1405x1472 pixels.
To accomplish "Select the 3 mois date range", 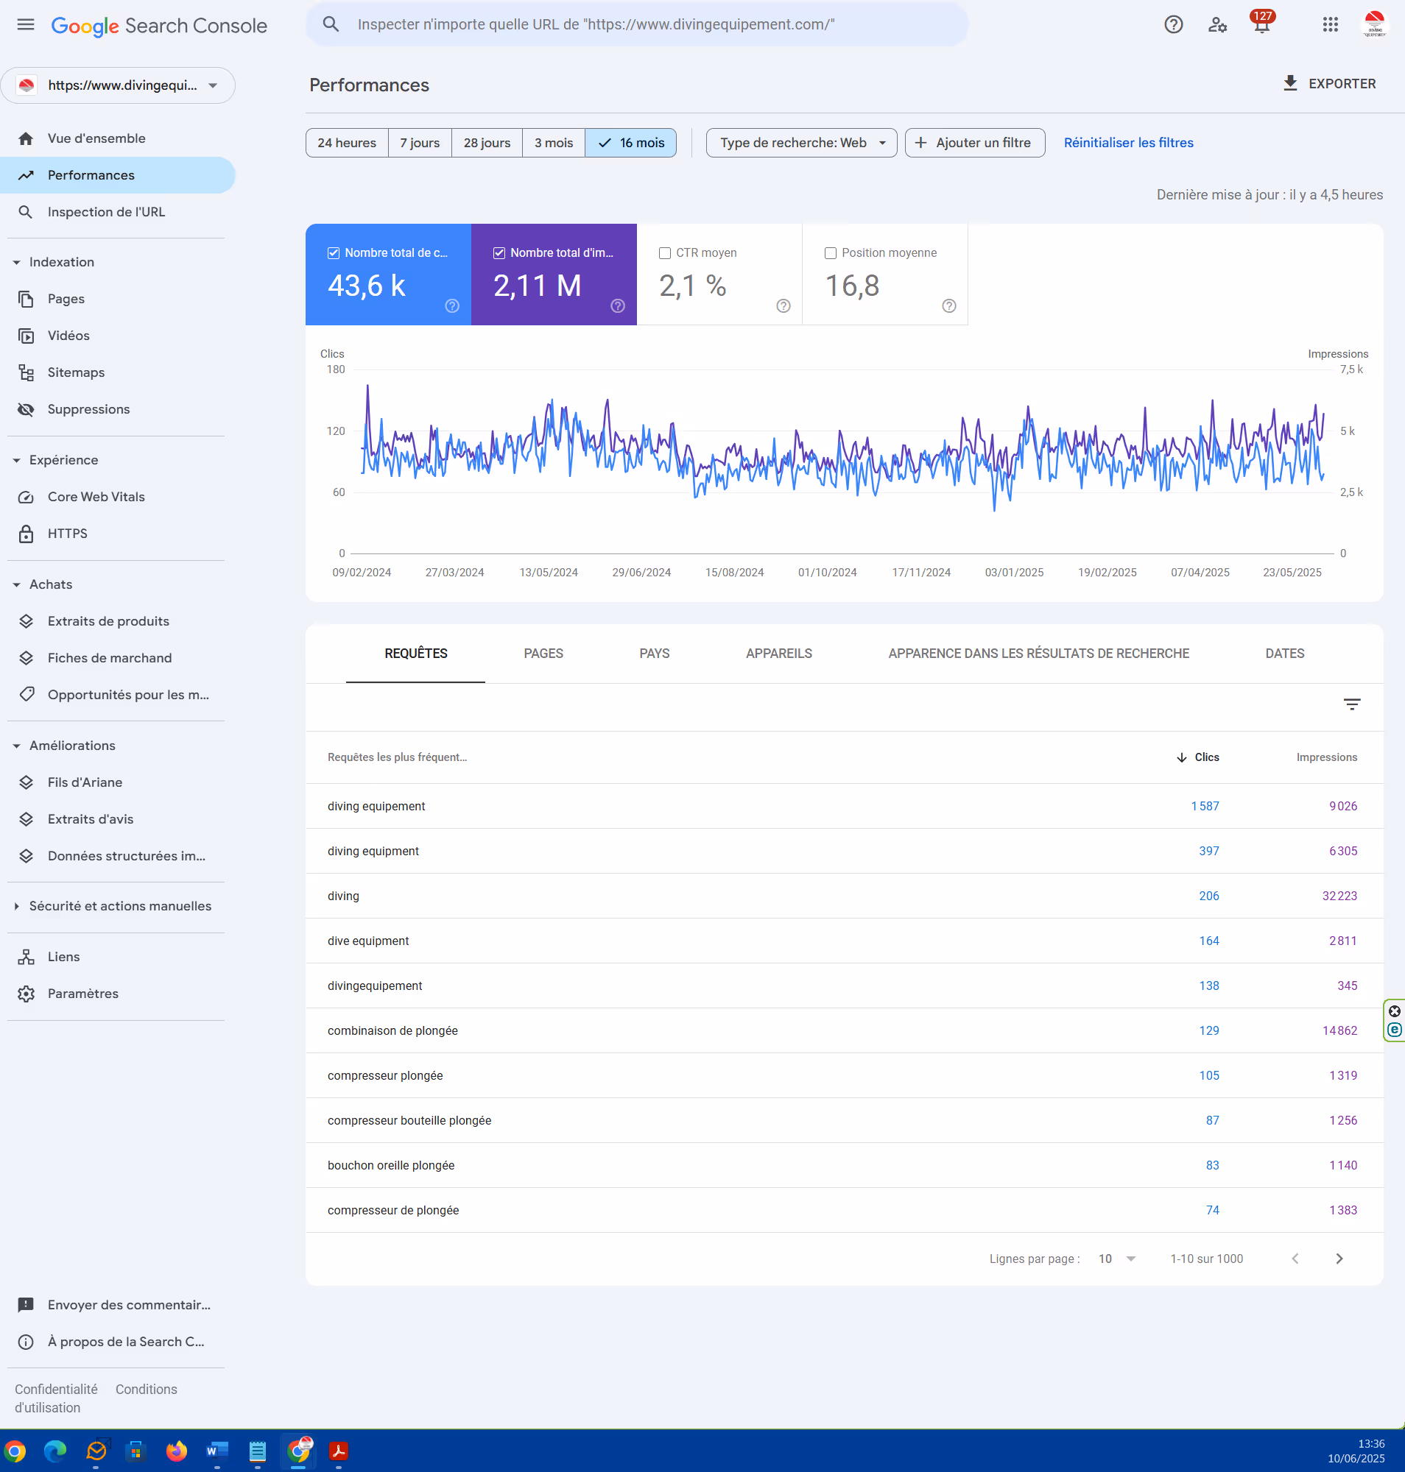I will click(554, 142).
